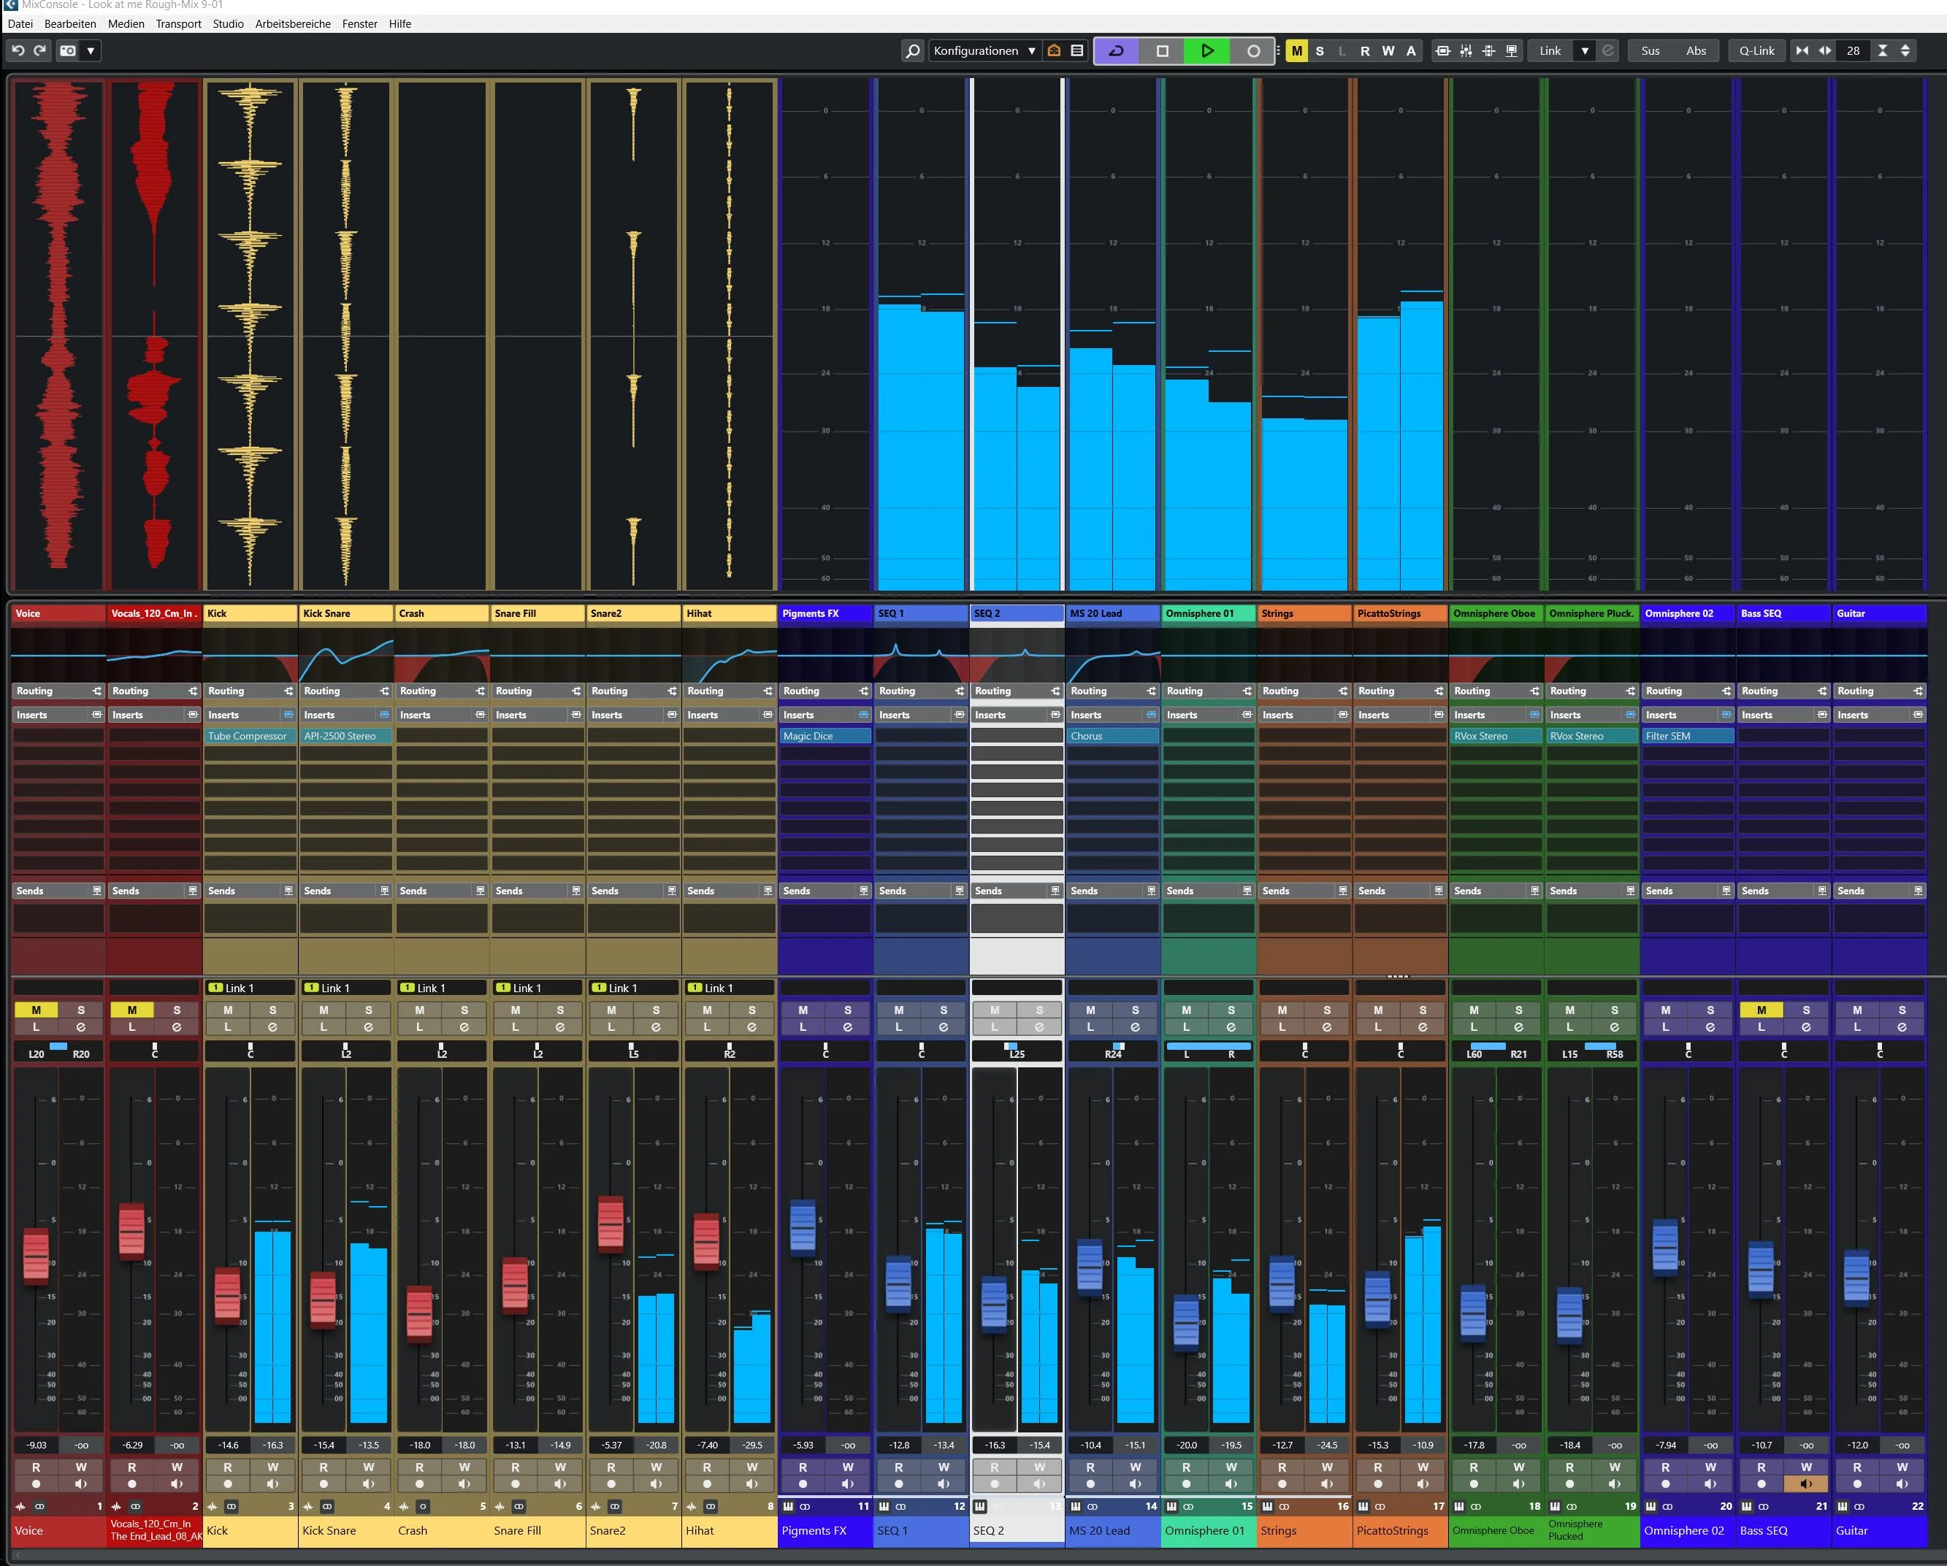The height and width of the screenshot is (1566, 1947).
Task: Click the orange channel visibility agents icon
Action: (x=1054, y=50)
